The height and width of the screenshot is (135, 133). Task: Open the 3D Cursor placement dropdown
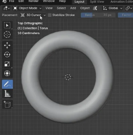pos(33,15)
